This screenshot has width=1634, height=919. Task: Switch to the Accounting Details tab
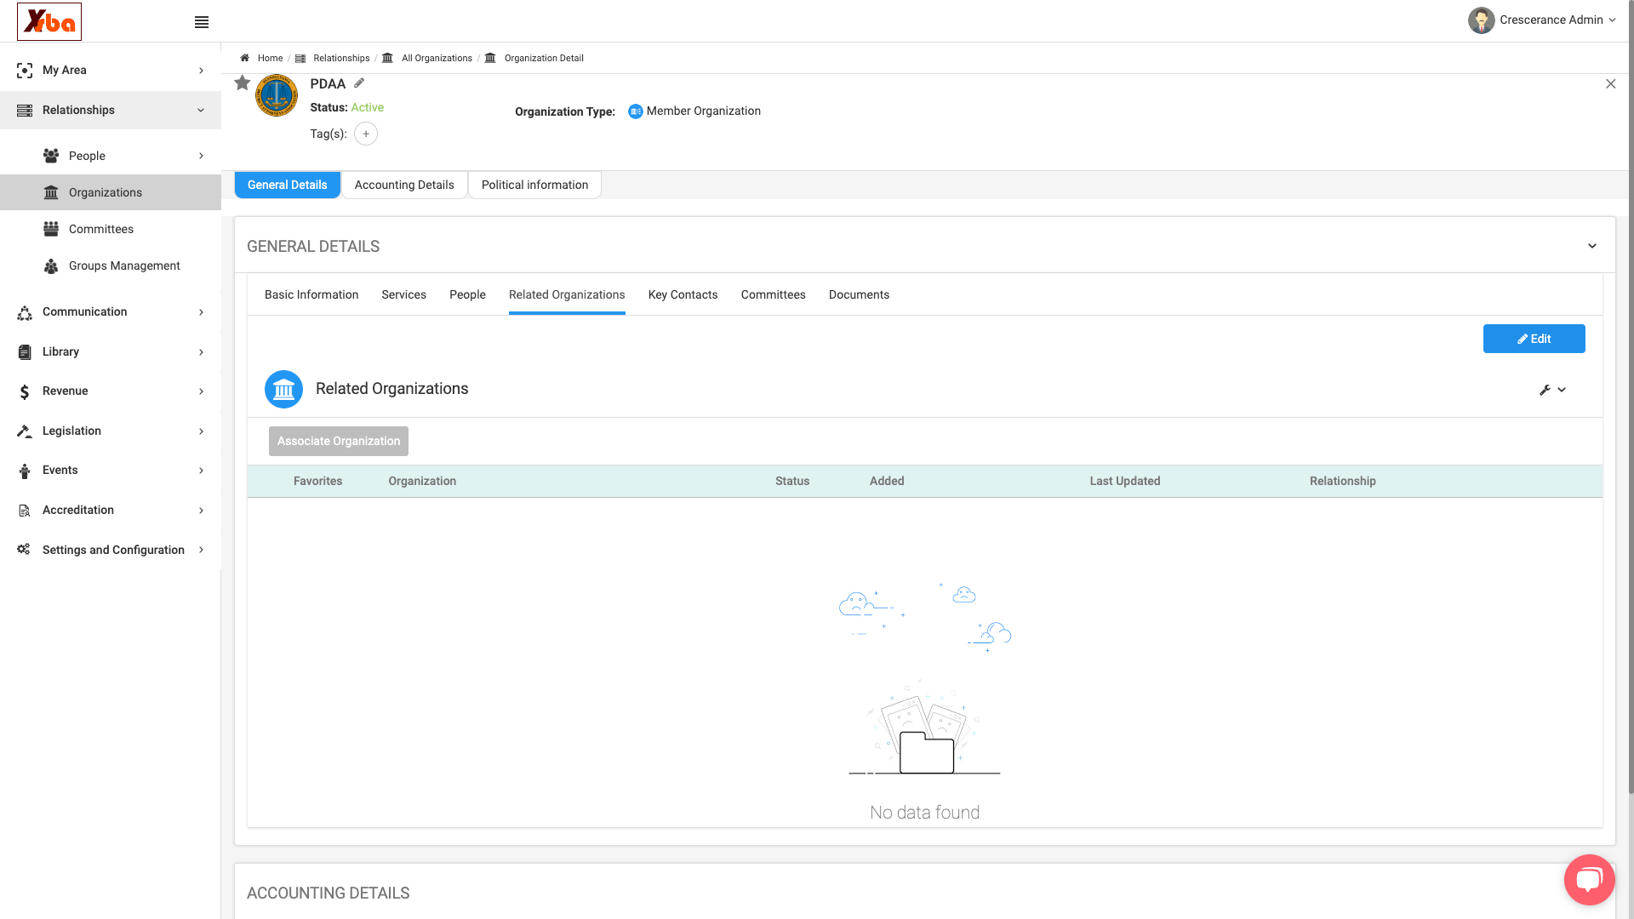404,185
